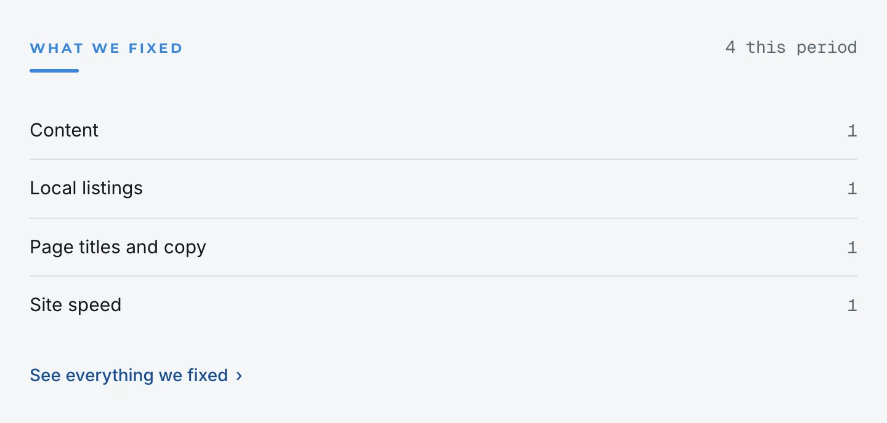Open the Site speed row label
The height and width of the screenshot is (423, 887).
coord(76,305)
